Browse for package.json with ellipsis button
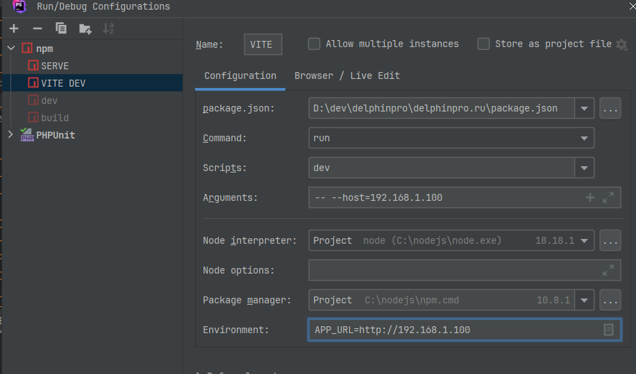Viewport: 636px width, 374px height. (610, 108)
